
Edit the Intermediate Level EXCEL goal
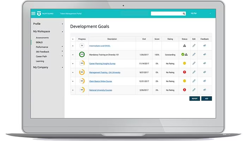[194, 45]
